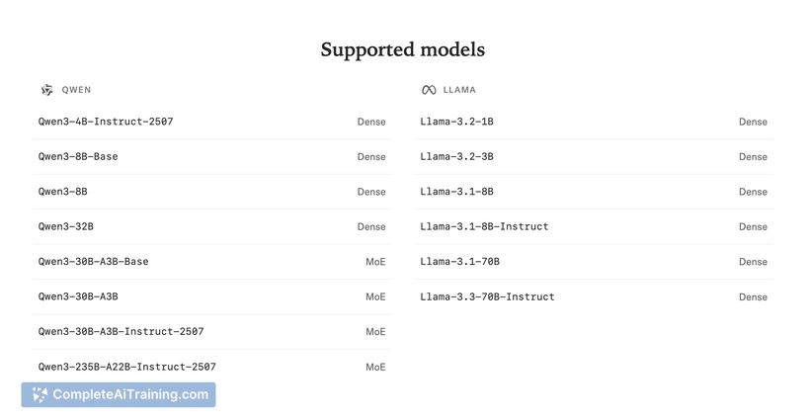This screenshot has height=420, width=810.
Task: Select the Llama-3.1-8B model entry
Action: coord(456,192)
